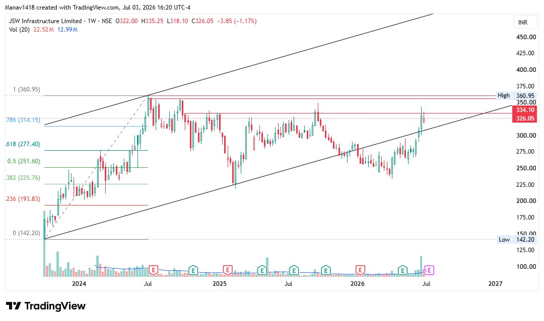The height and width of the screenshot is (321, 544).
Task: Click the 250.00 price axis label
Action: (526, 168)
